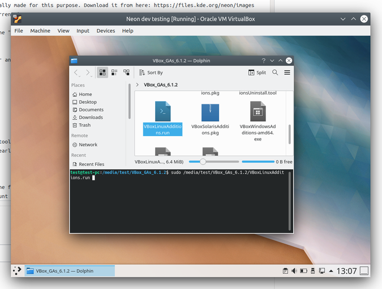Click the Split view button

(x=257, y=72)
